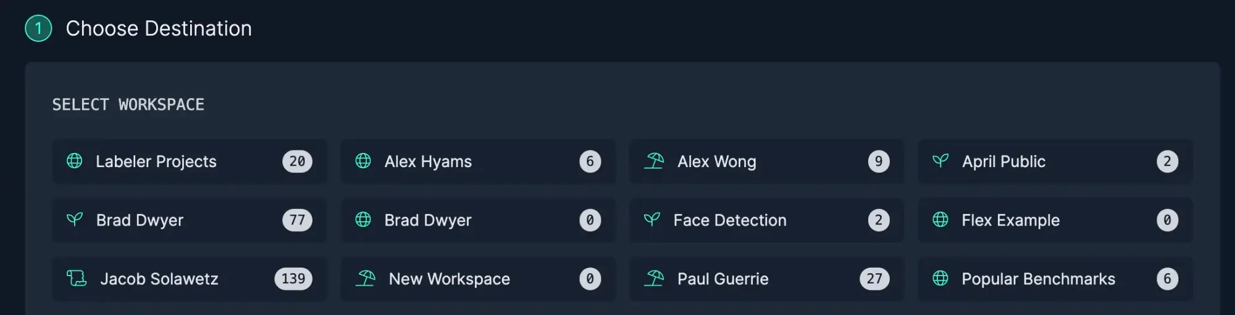Image resolution: width=1235 pixels, height=315 pixels.
Task: Choose the Face Detection workspace name
Action: point(729,220)
